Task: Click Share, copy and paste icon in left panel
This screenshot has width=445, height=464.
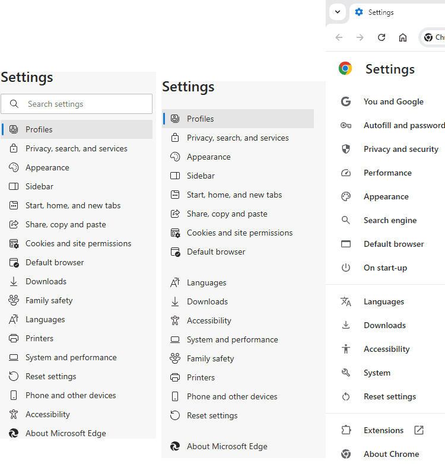Action: point(14,224)
